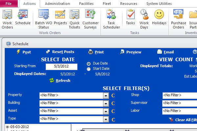Image resolution: width=197 pixels, height=131 pixels.
Task: Open Customer Surveys
Action: 90,19
